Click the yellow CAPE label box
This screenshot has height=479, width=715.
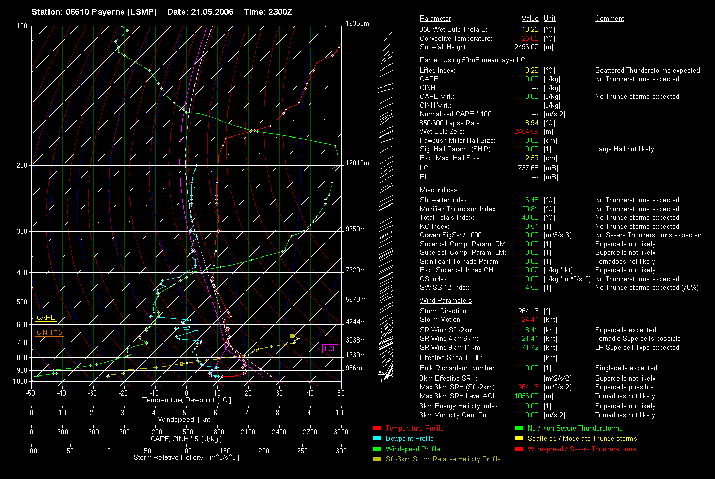click(45, 317)
